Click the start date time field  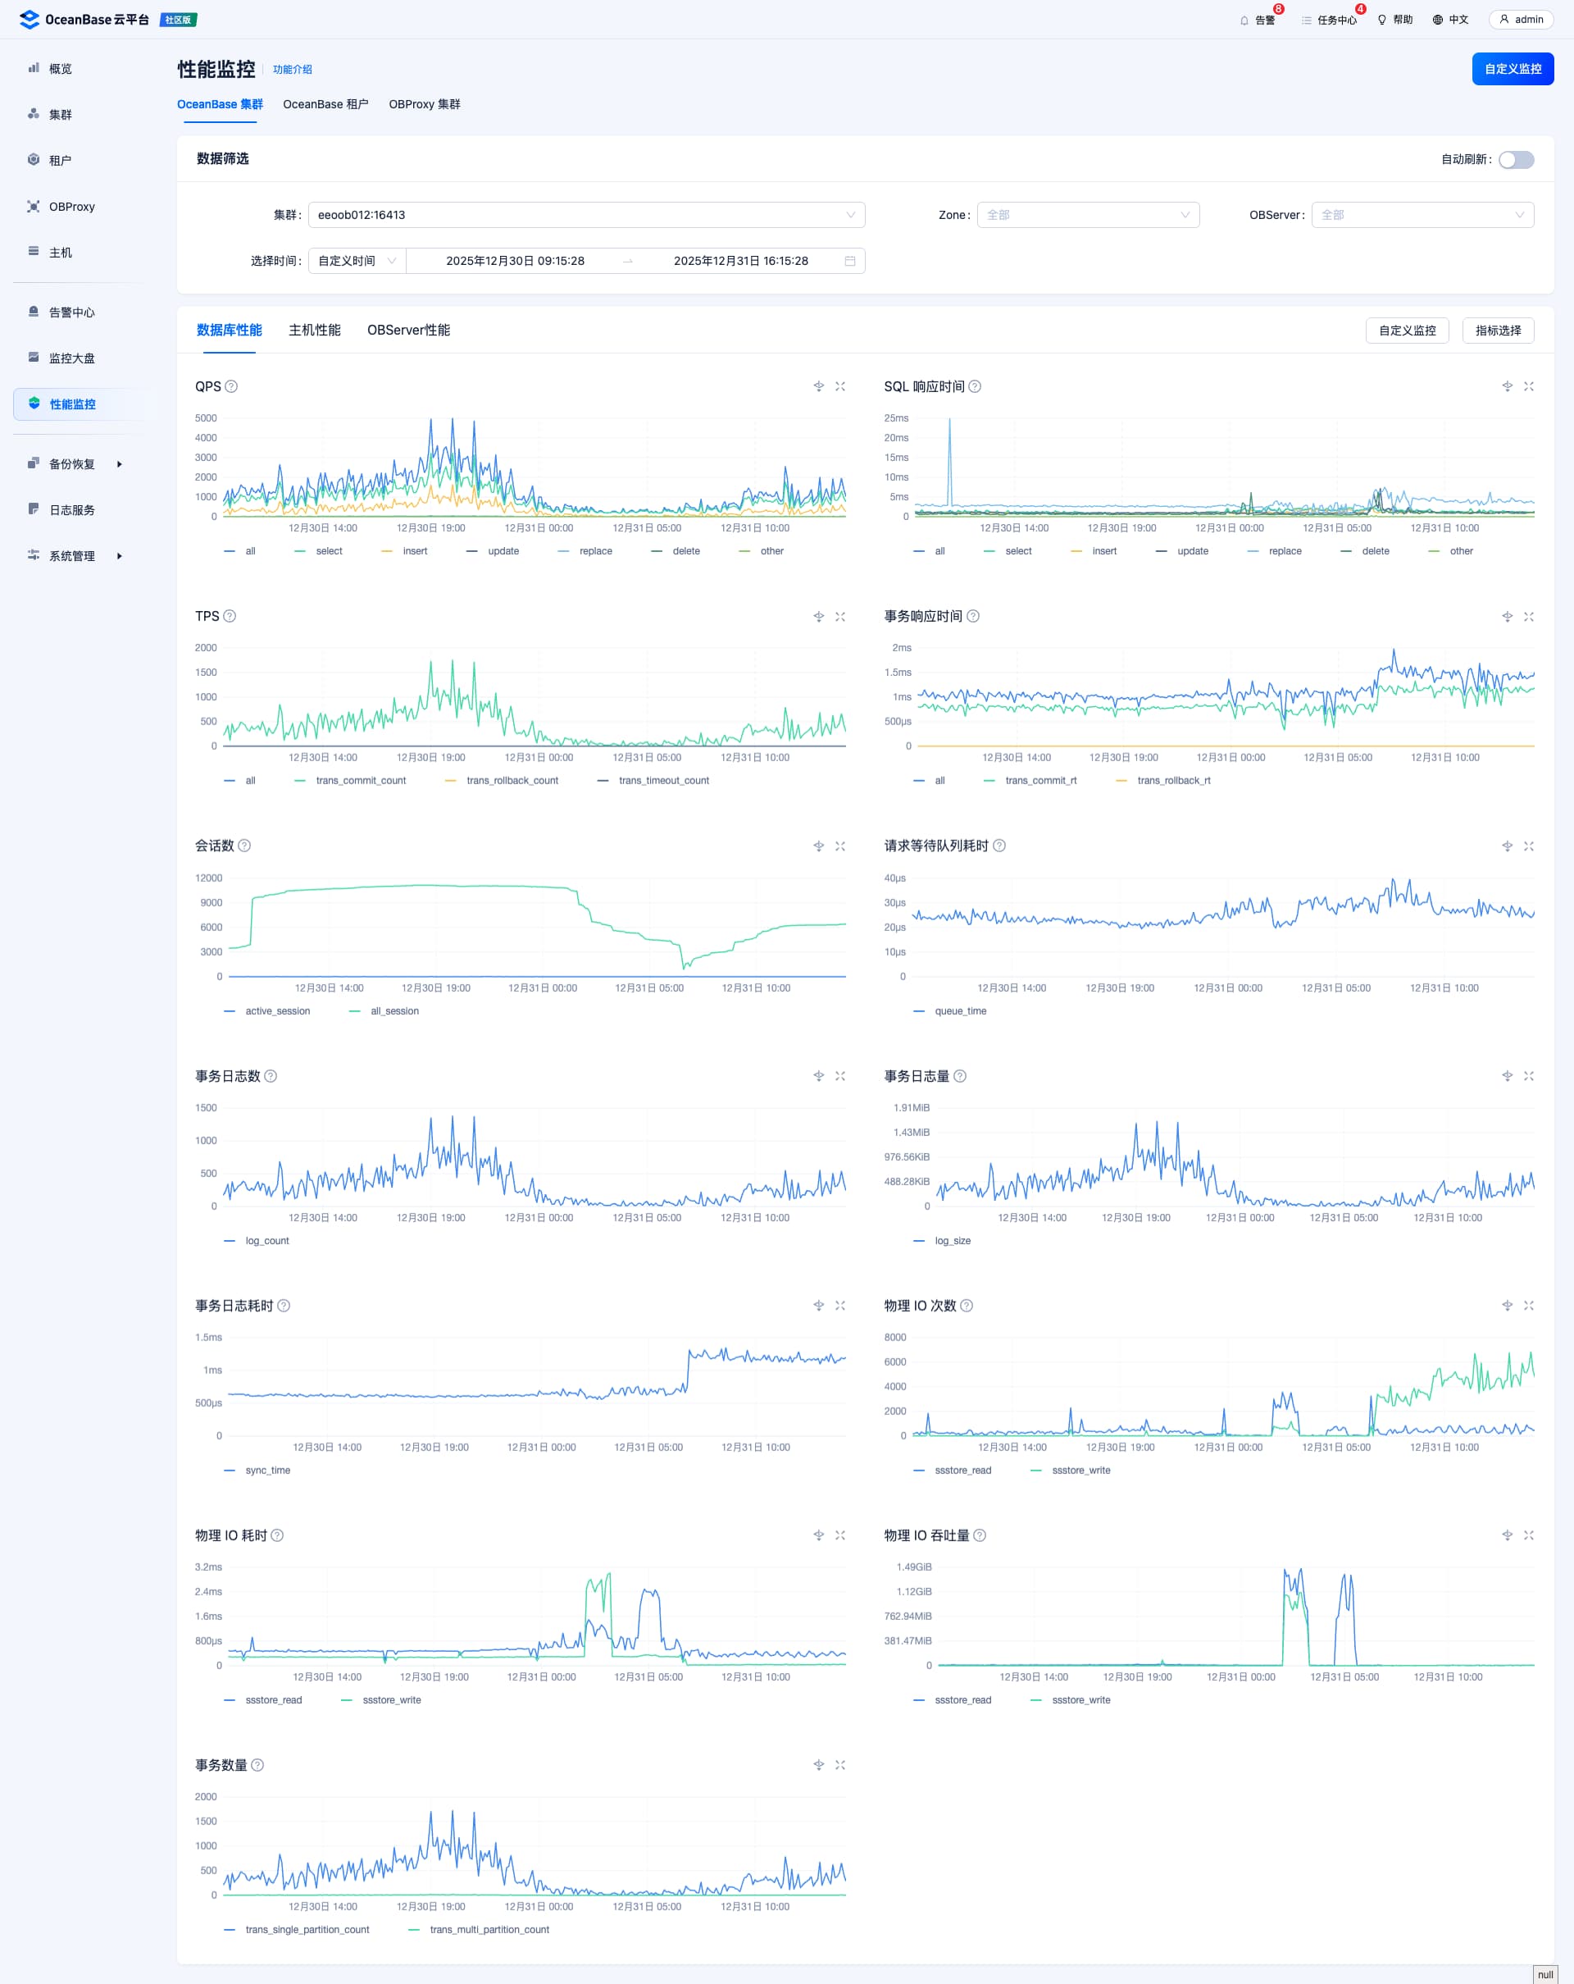click(x=515, y=262)
